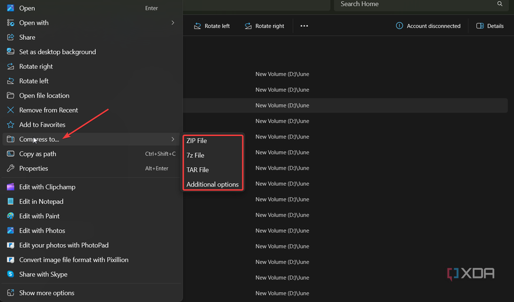Pick TAR File in the submenu

click(198, 170)
